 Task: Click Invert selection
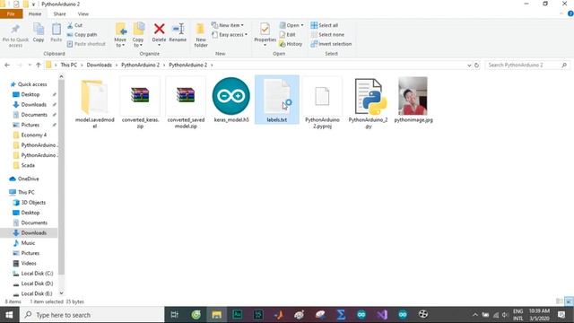click(331, 44)
